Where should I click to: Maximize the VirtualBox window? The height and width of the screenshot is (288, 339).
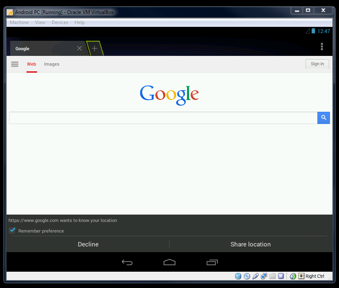308,10
